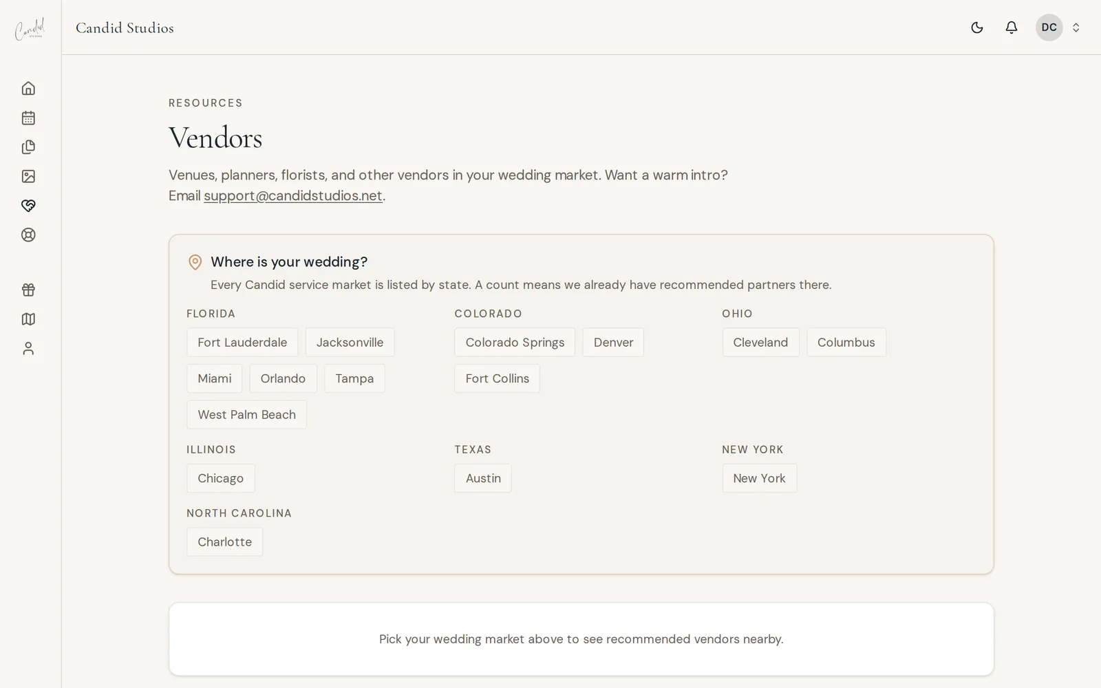Screen dimensions: 1101x688
Task: Open the map guide icon in sidebar
Action: coord(28,319)
